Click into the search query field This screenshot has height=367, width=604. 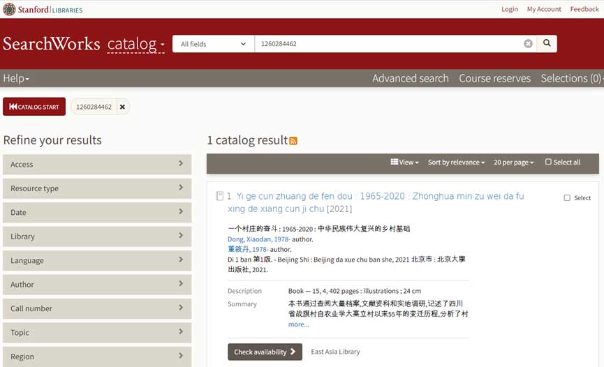[389, 44]
